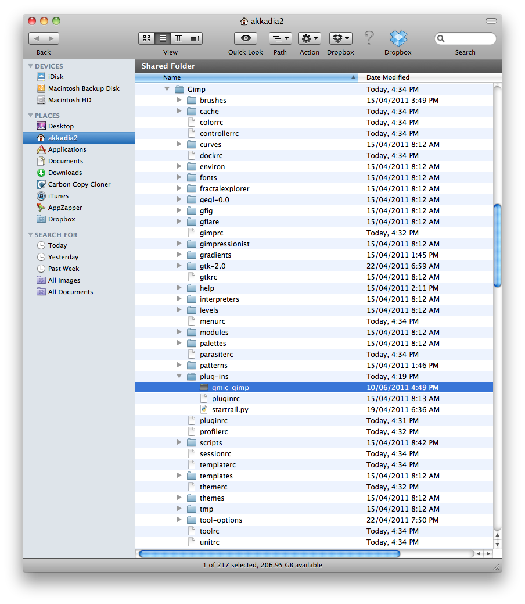Select the themes folder
Screen dimensions: 525x604
point(314,498)
